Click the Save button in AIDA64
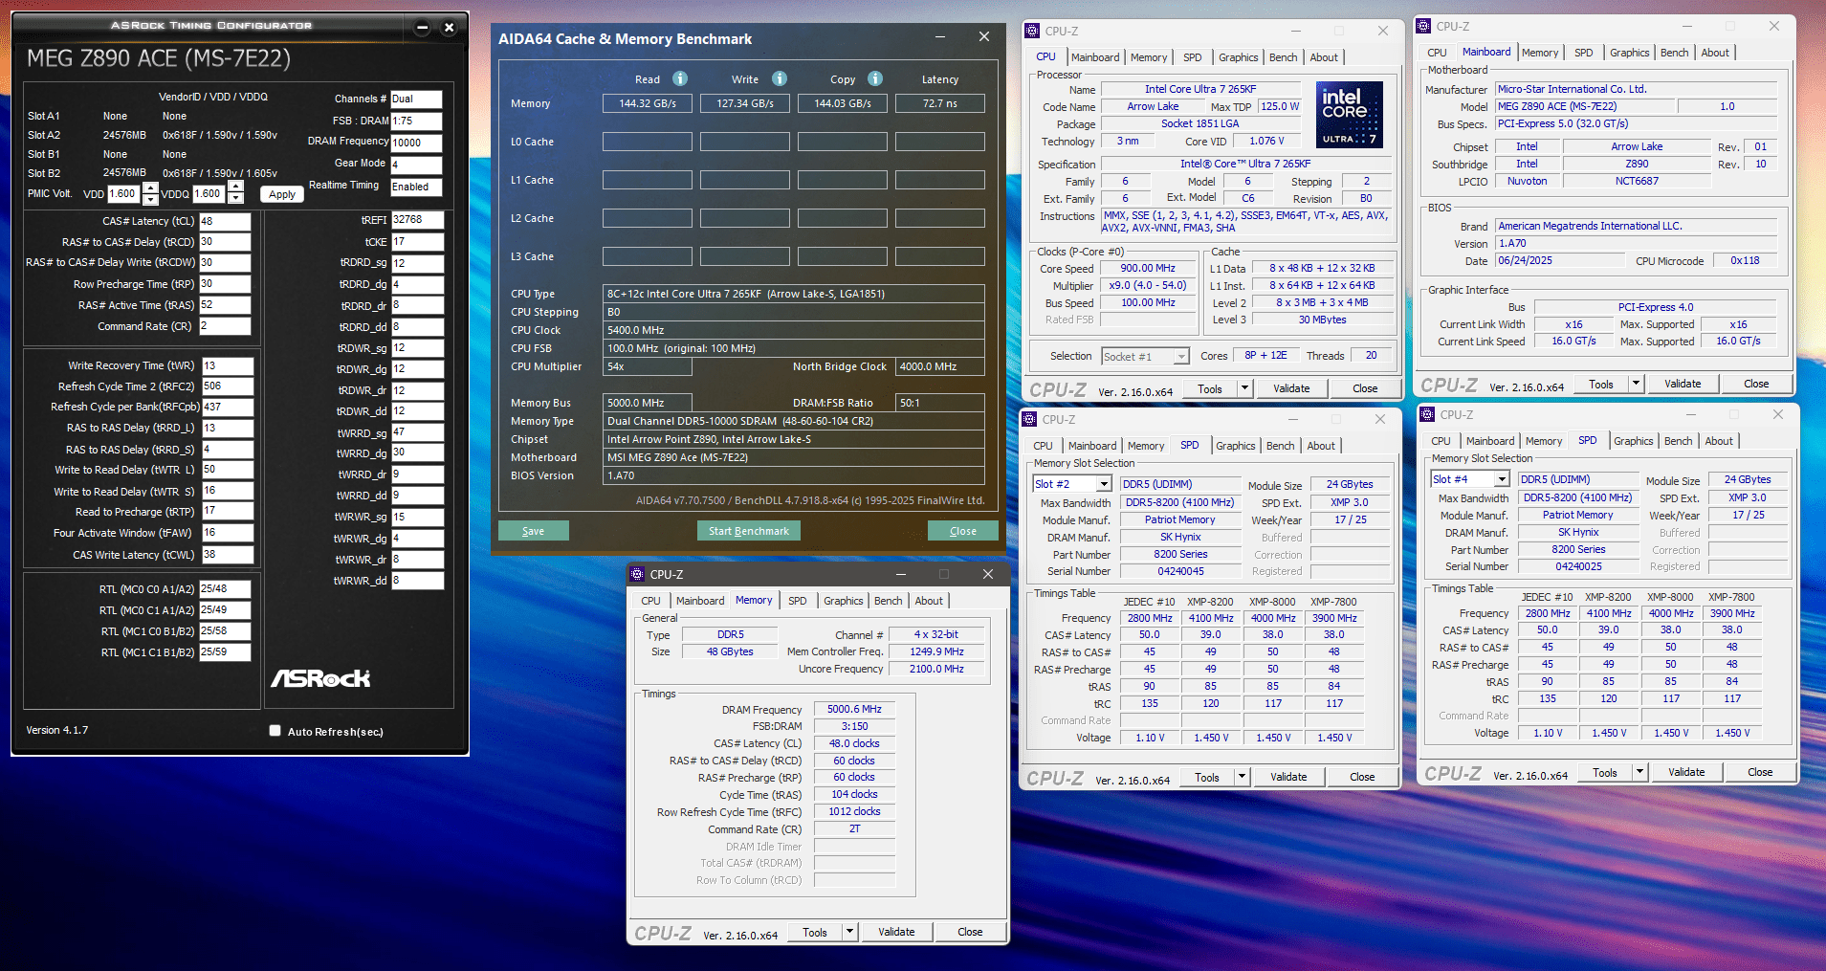Screen dimensions: 1826x971 (533, 531)
